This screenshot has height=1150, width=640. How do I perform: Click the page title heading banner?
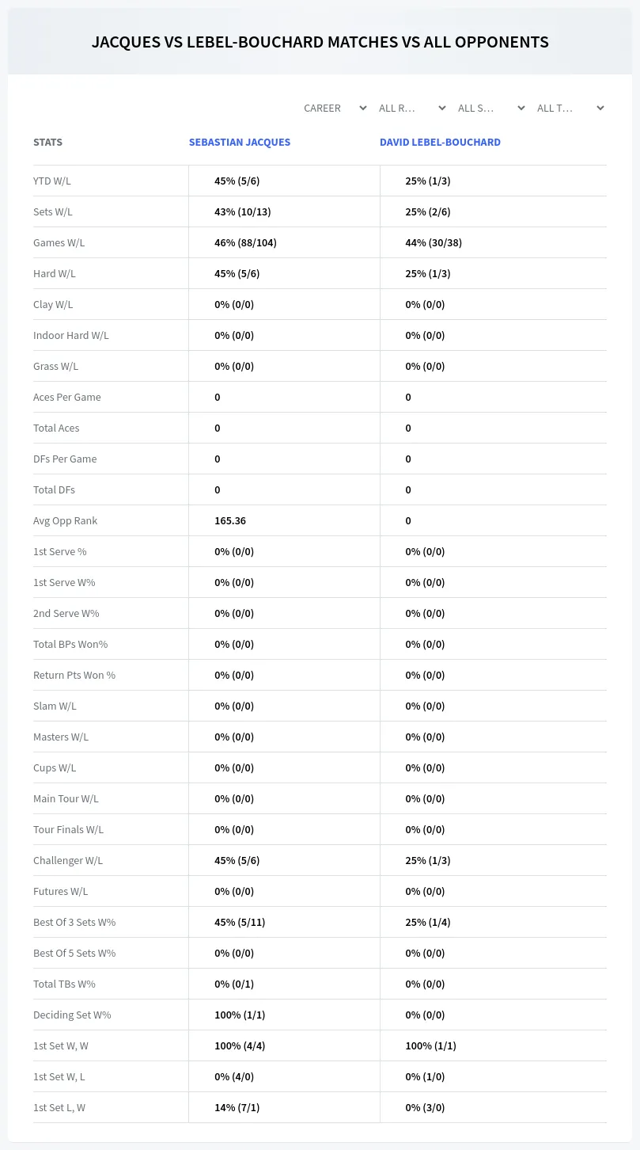[320, 42]
